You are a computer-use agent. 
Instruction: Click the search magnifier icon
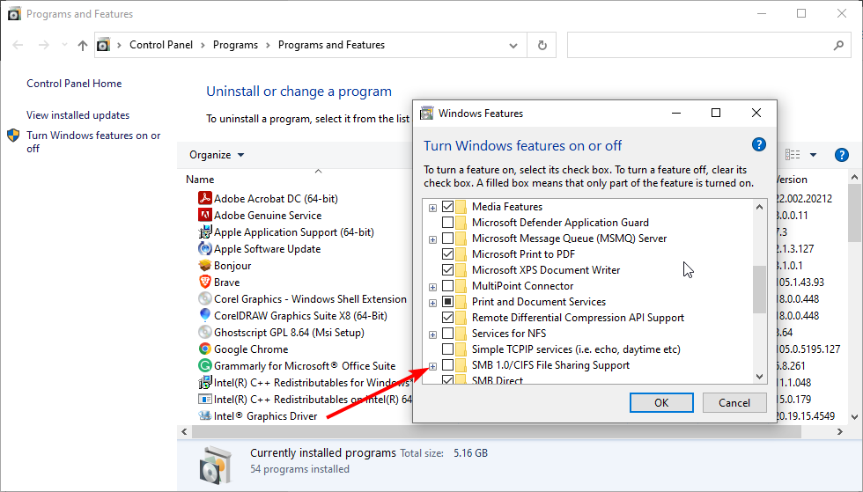(838, 45)
